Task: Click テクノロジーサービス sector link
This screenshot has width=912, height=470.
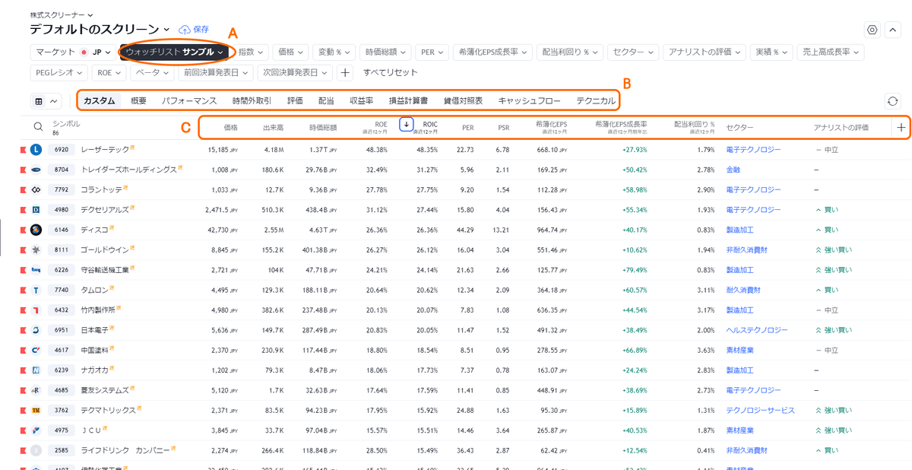Action: (x=760, y=410)
